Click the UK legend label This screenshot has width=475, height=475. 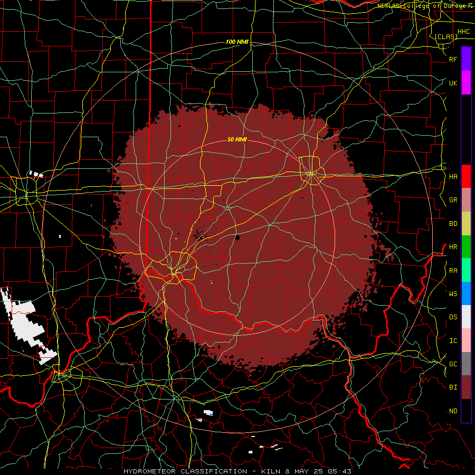pyautogui.click(x=453, y=83)
